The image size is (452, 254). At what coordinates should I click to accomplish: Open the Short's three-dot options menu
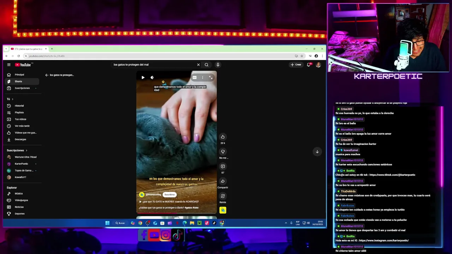coord(202,77)
